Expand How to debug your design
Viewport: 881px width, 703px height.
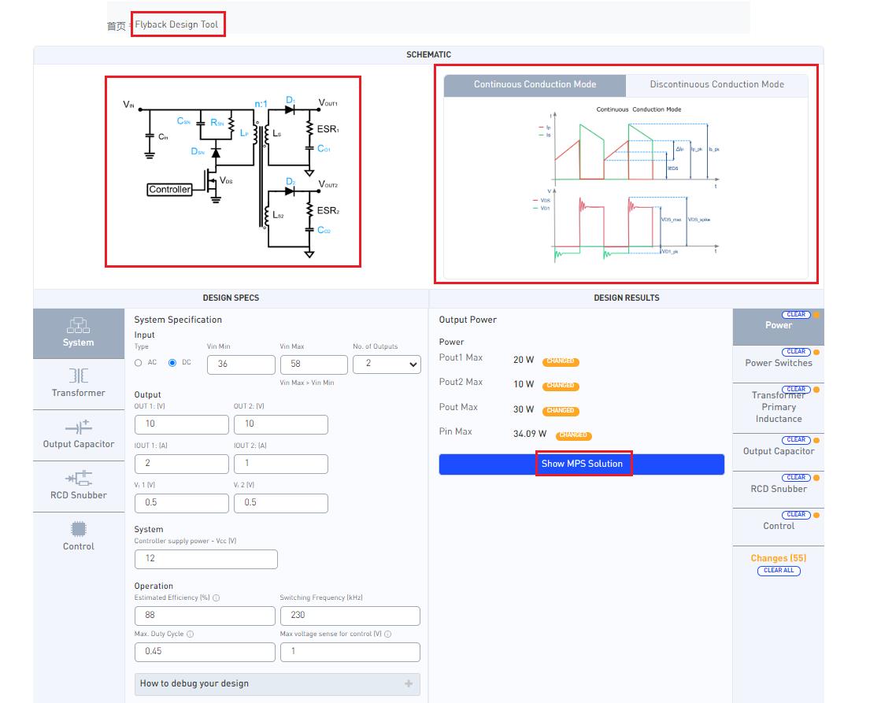click(x=277, y=684)
